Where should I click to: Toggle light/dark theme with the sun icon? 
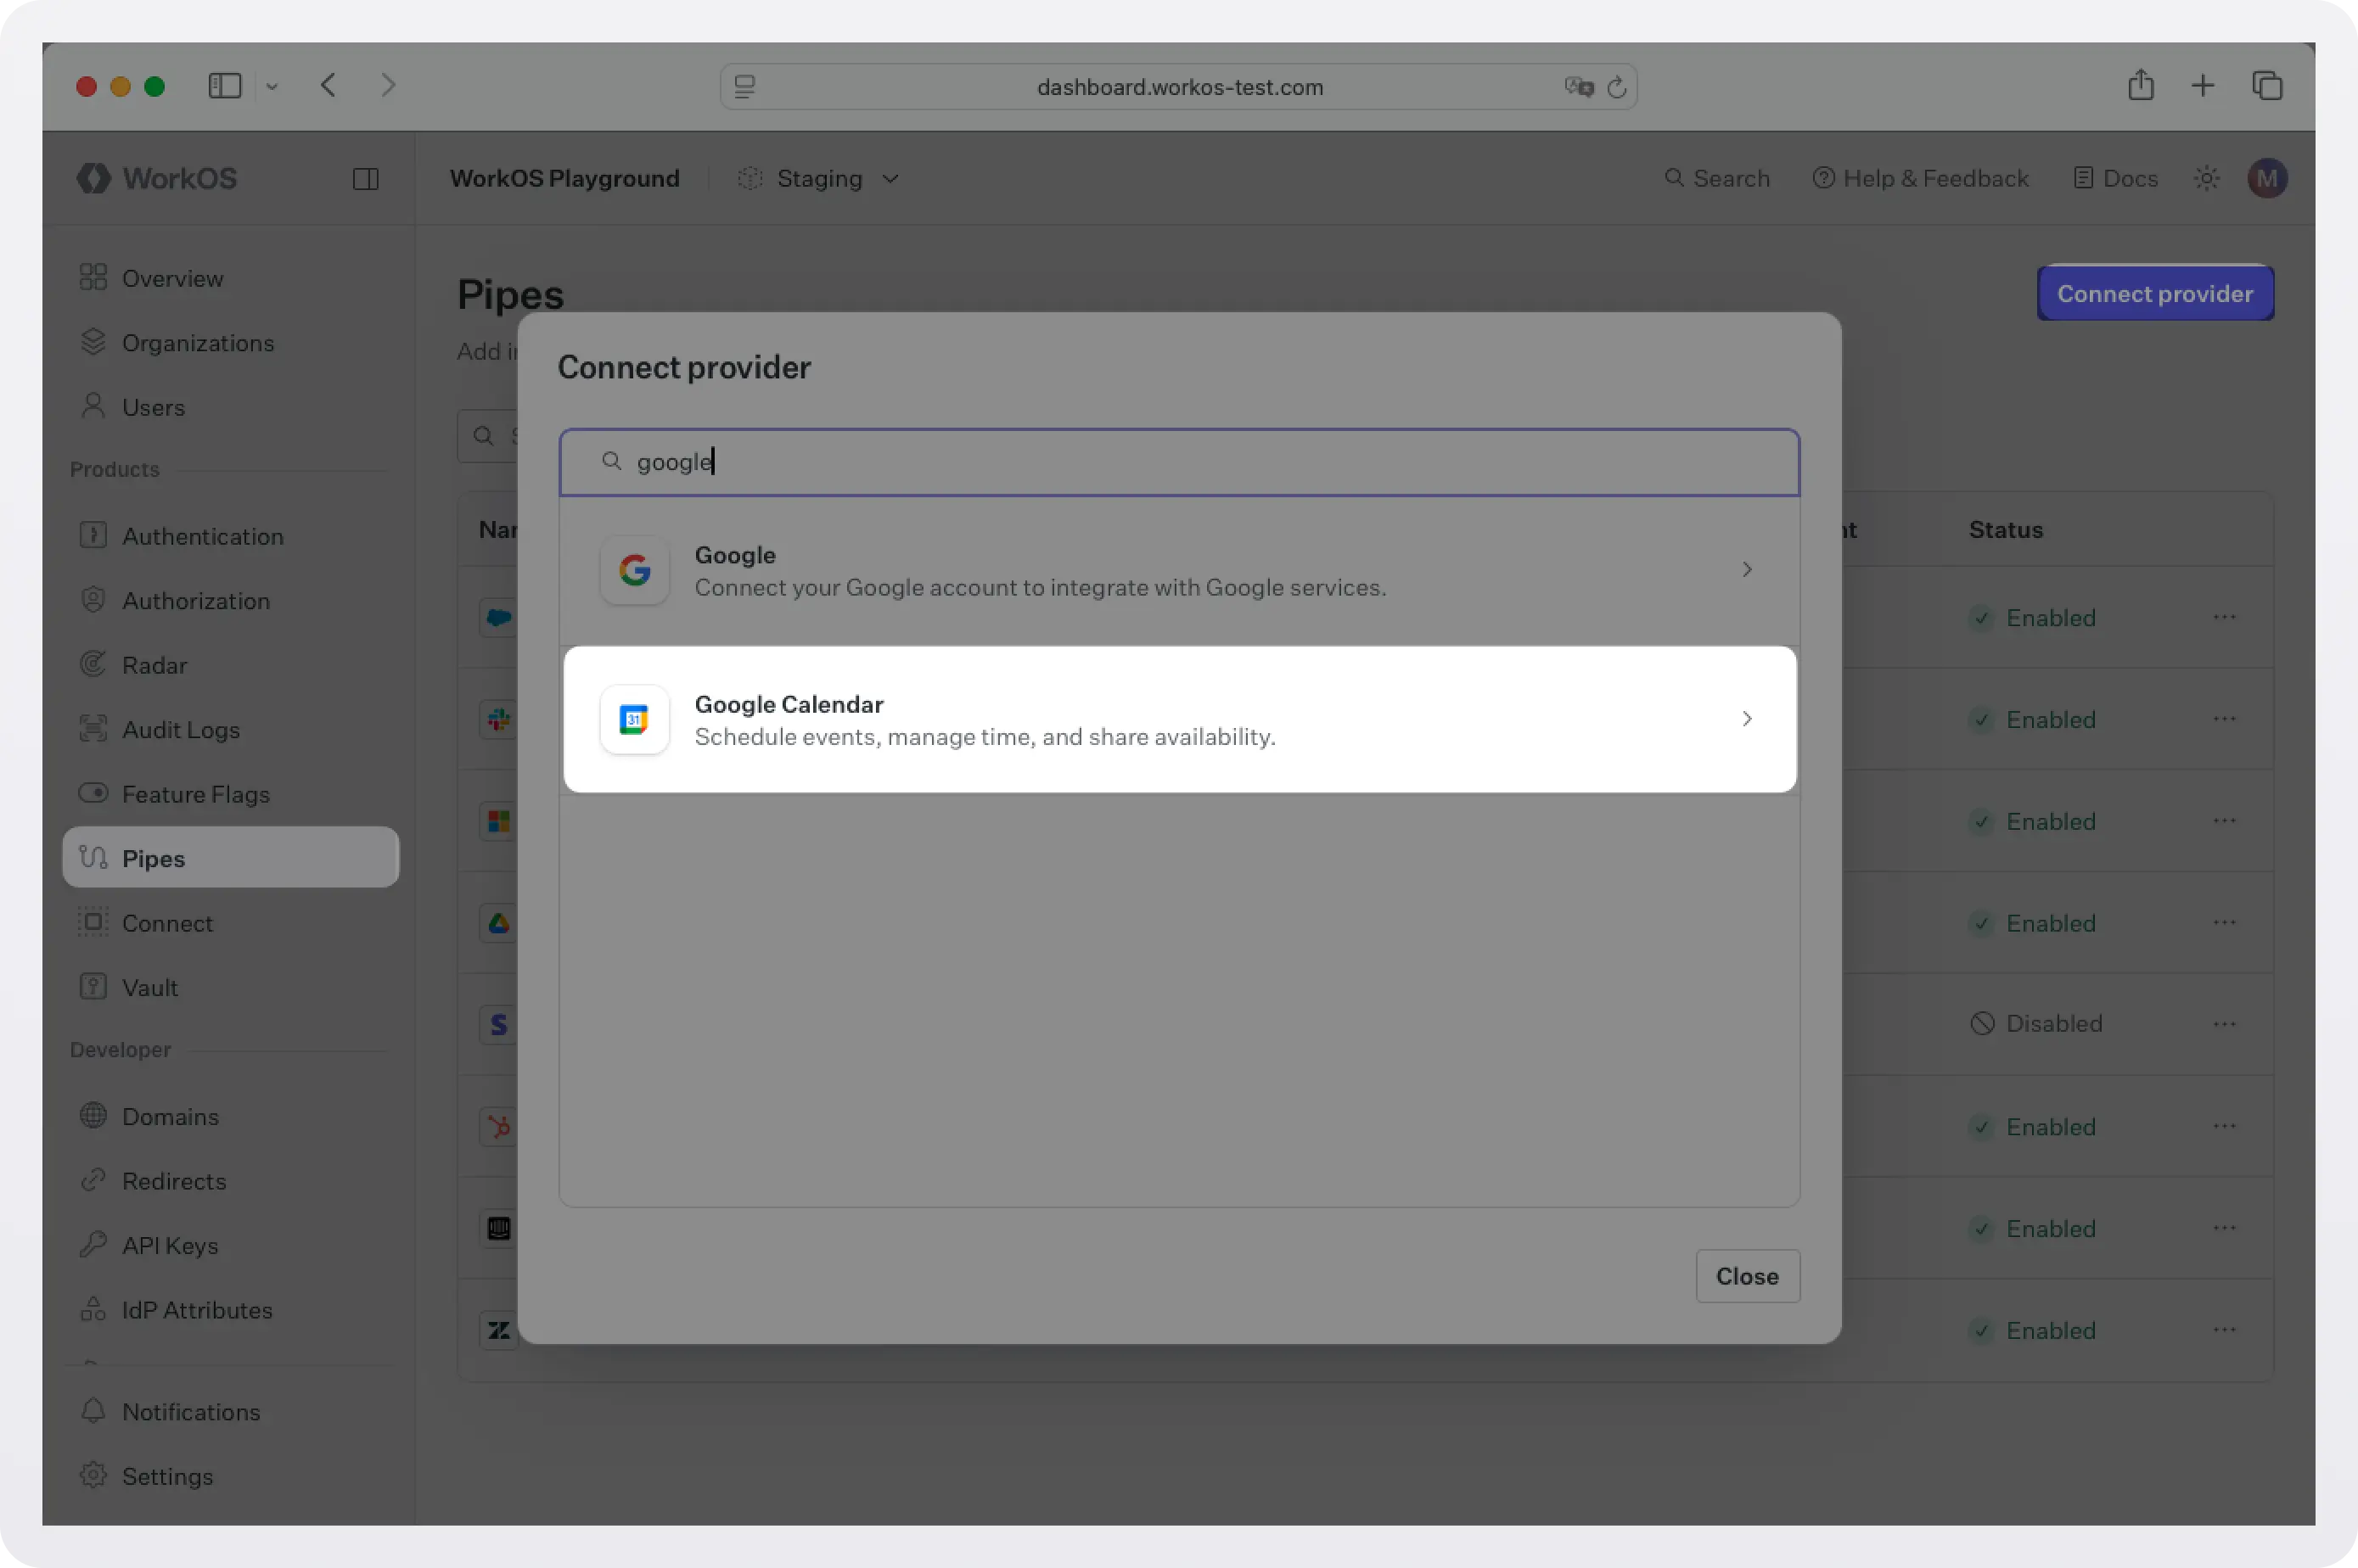pyautogui.click(x=2206, y=178)
